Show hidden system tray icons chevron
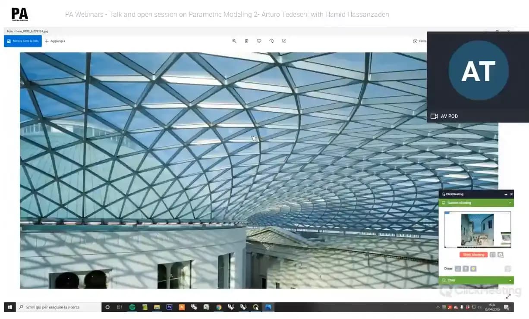 tap(438, 307)
